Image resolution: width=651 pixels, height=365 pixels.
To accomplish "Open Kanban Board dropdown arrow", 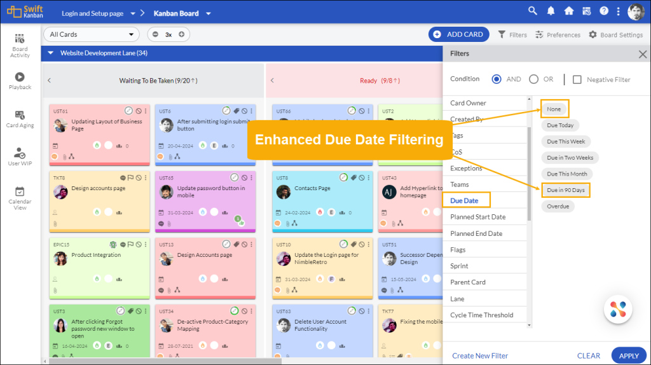I will [209, 14].
